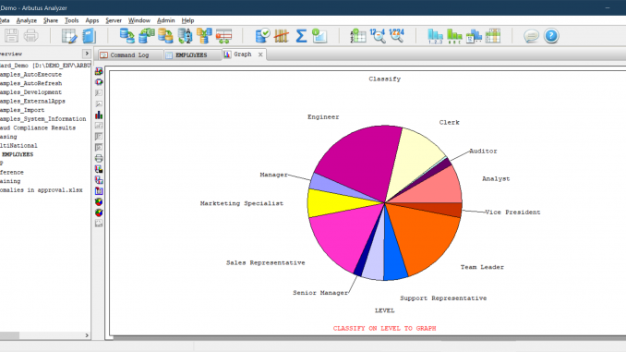Click the Join tables icon
The image size is (626, 352).
click(204, 36)
